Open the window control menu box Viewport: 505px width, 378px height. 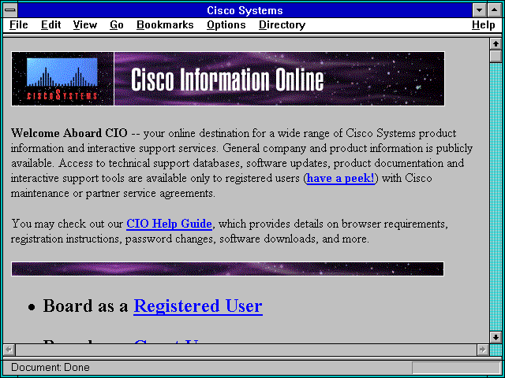pos(10,10)
